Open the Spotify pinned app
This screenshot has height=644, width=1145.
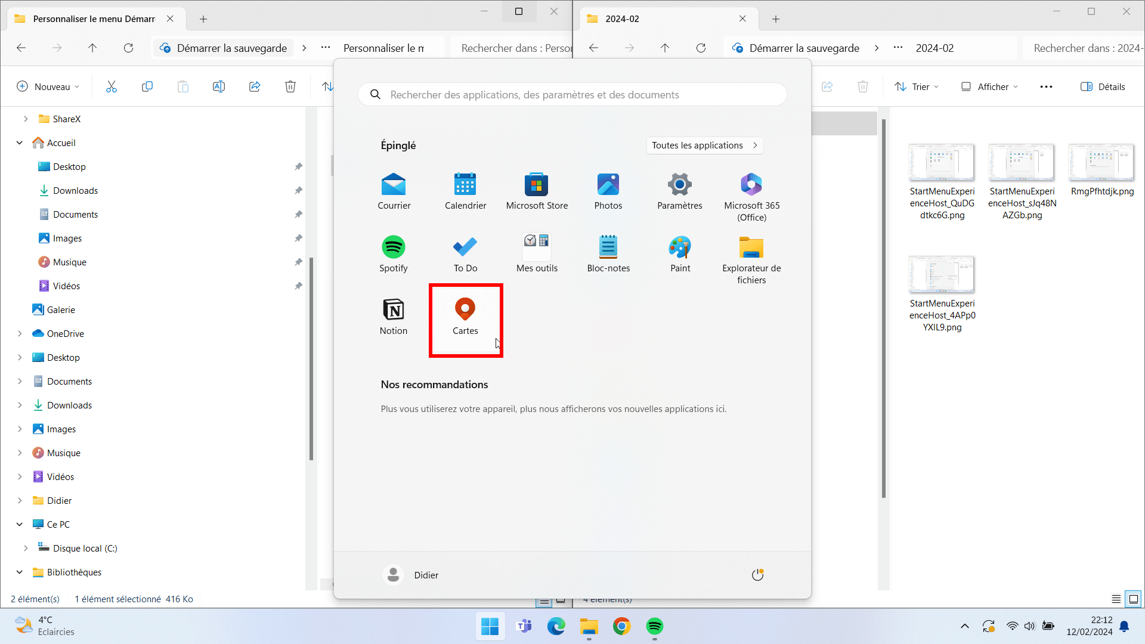pos(394,253)
